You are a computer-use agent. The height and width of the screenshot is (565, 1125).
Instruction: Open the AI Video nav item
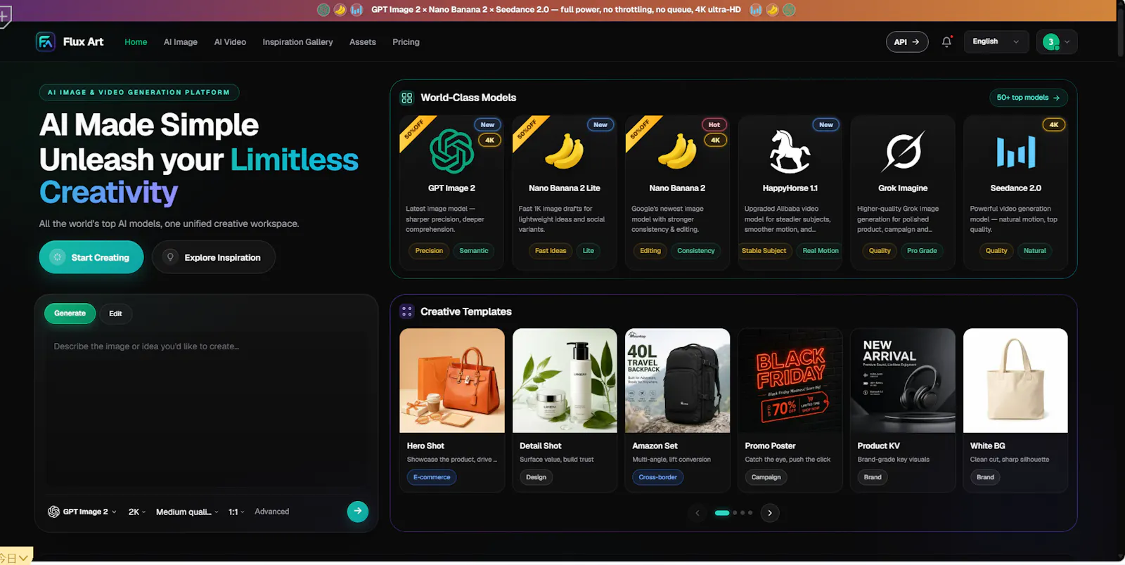(230, 42)
